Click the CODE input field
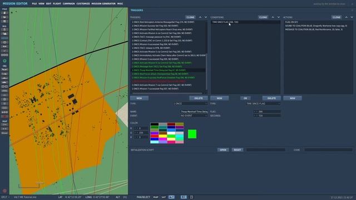This screenshot has width=356, height=200. point(329,150)
